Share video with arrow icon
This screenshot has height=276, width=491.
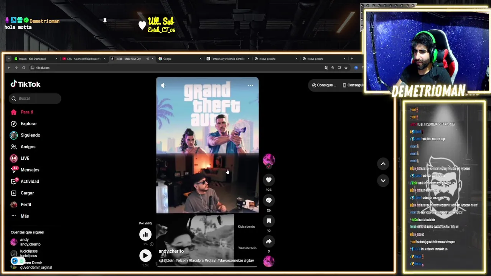pos(269,241)
